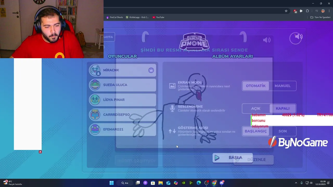Click the SUEDA ULUCA player avatar
The height and width of the screenshot is (187, 333).
click(95, 85)
